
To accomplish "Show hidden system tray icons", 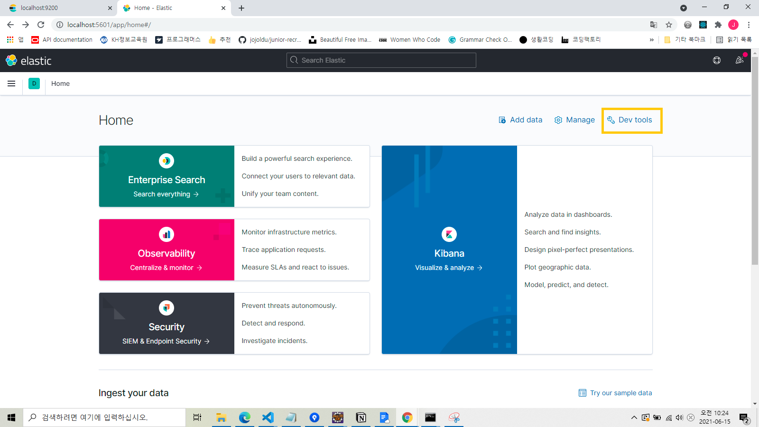I will coord(634,418).
